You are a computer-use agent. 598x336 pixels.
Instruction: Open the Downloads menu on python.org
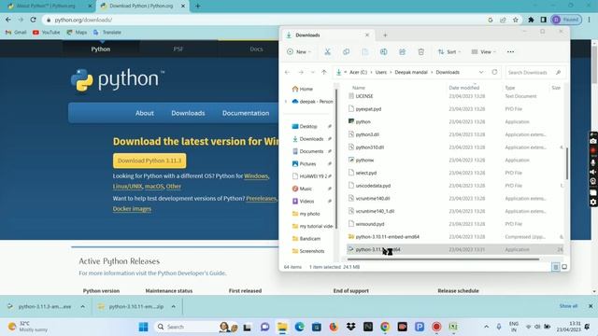tap(188, 113)
